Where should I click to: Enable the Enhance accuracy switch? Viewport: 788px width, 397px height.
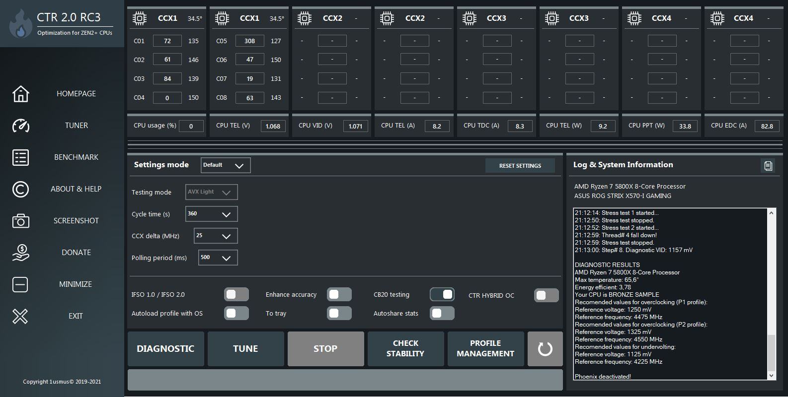click(339, 294)
